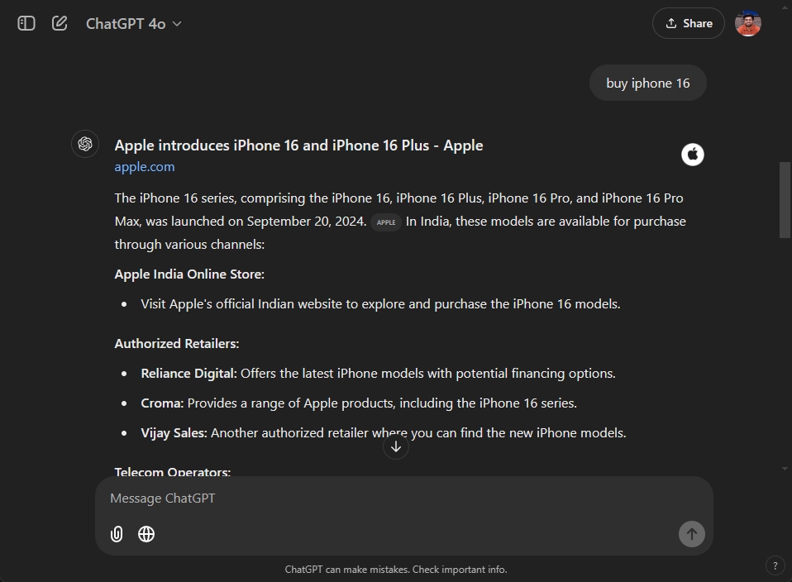Viewport: 792px width, 582px height.
Task: Attach a file using the paperclip icon
Action: [x=117, y=534]
